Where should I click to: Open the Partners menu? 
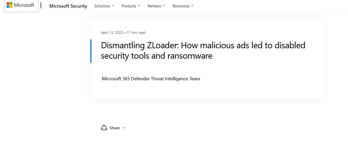click(x=154, y=6)
